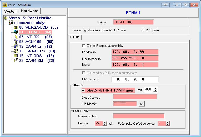The height and width of the screenshot is (137, 201).
Task: Click the expanzní moduly group icon
Action: pos(11,23)
